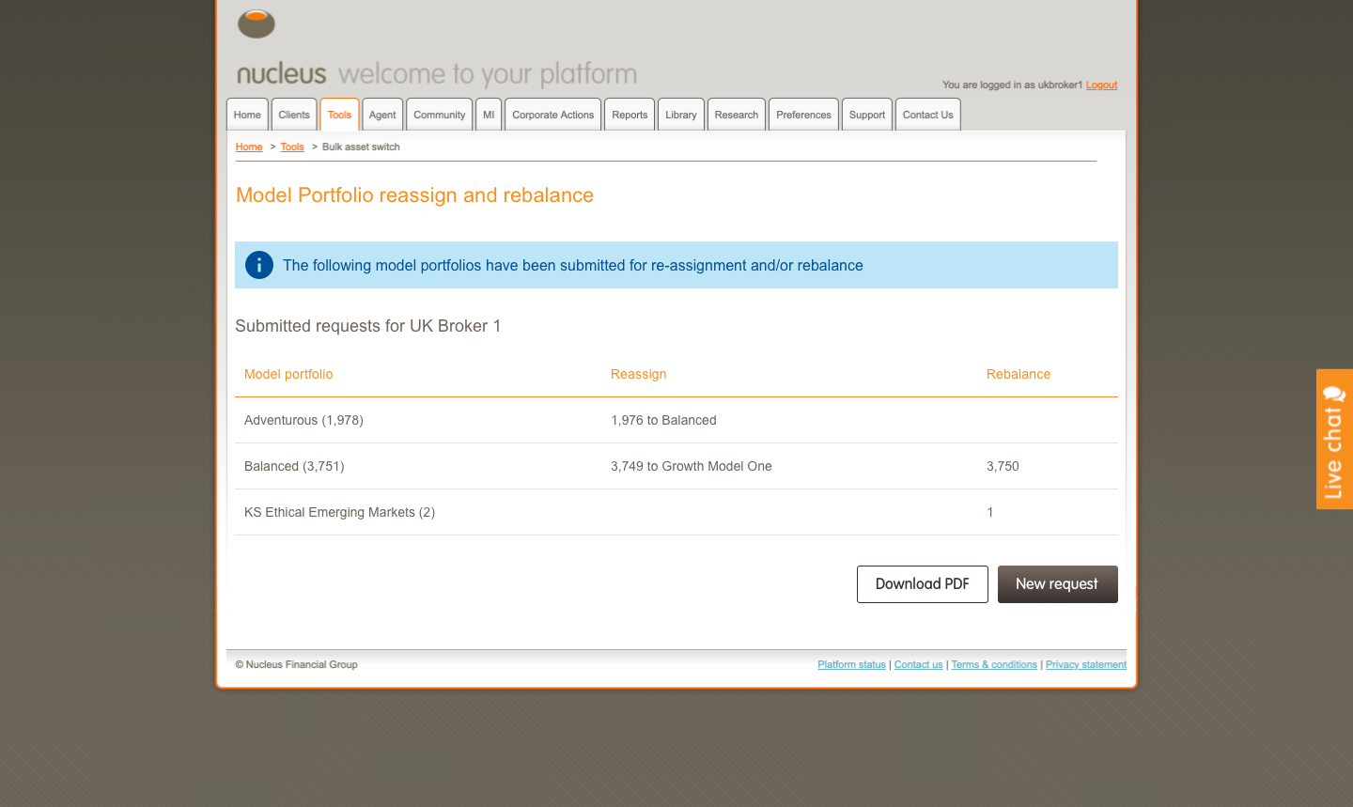Select the Preferences tab
The width and height of the screenshot is (1353, 807).
[803, 115]
